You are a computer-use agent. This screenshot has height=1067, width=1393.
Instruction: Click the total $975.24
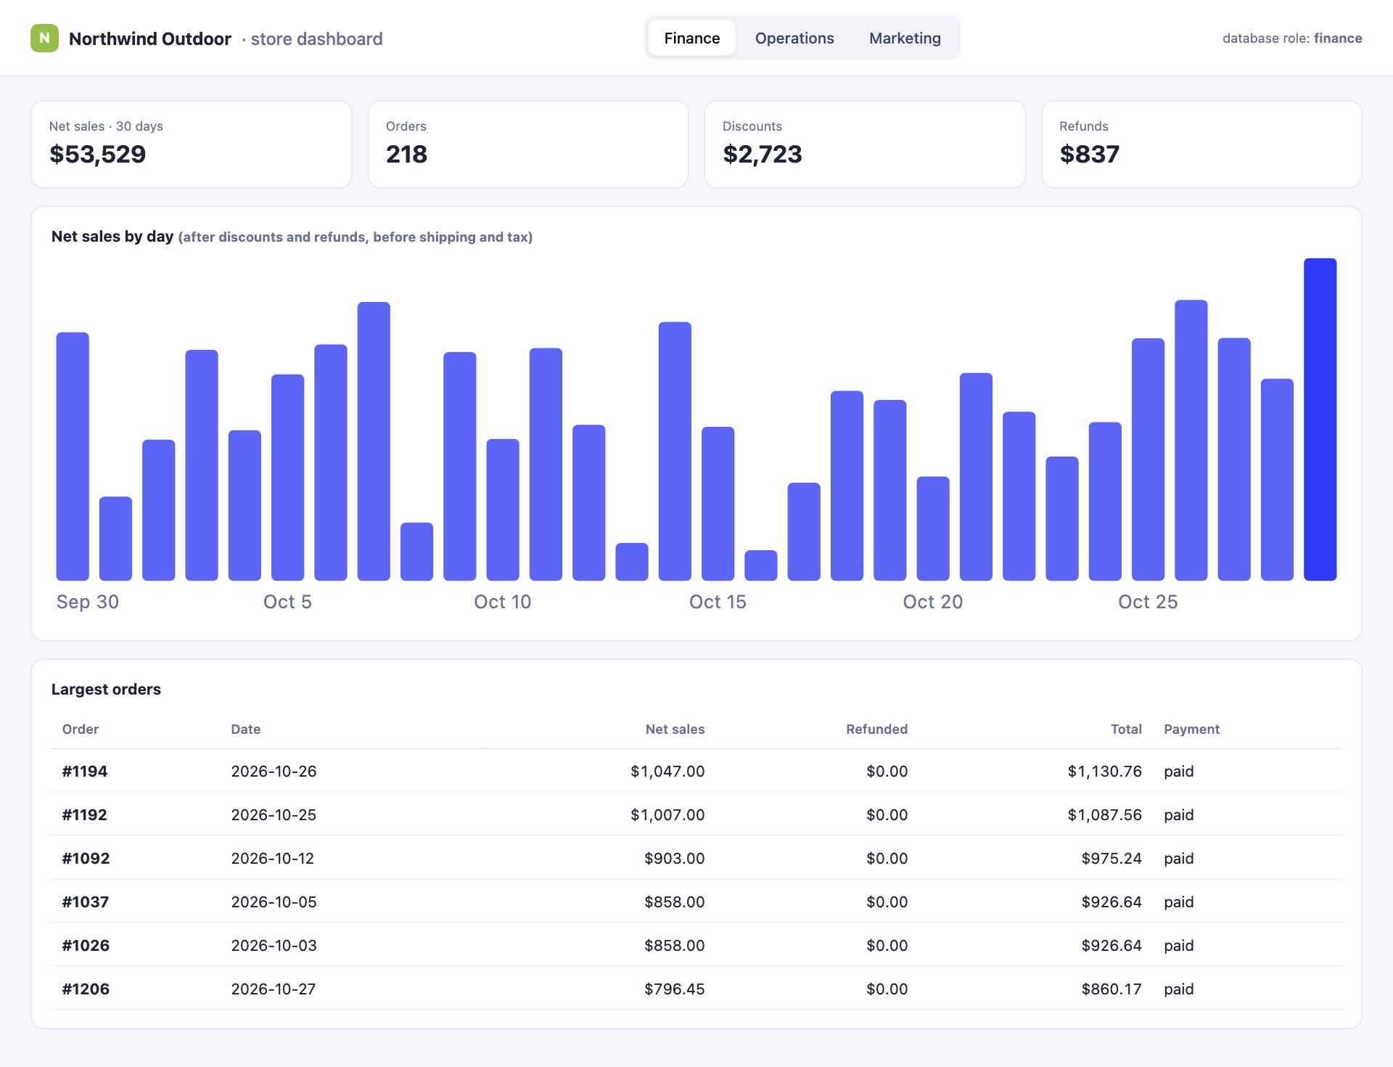click(1111, 859)
